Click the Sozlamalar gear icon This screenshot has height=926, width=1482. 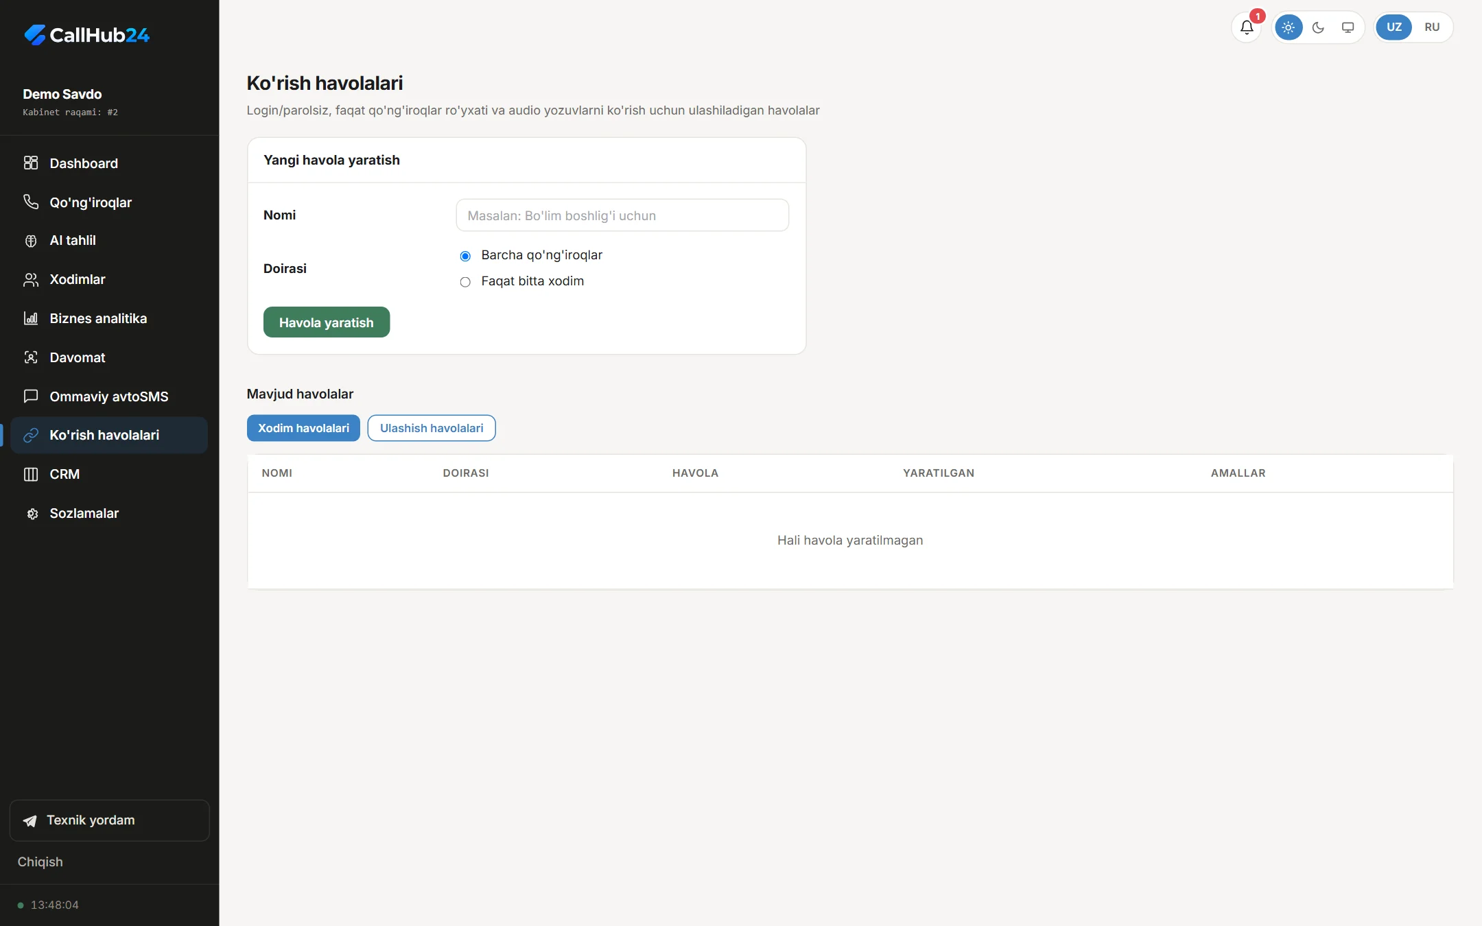pos(31,513)
